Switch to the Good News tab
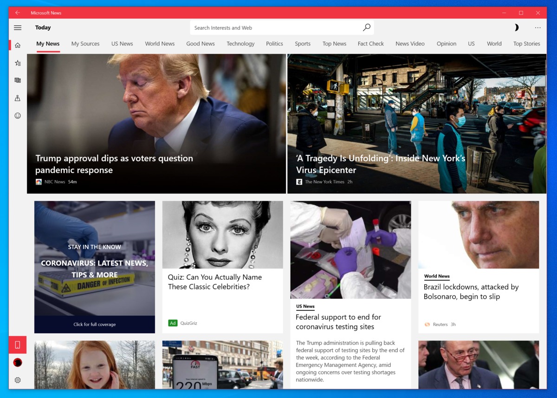Screen dimensions: 557x398 click(201, 44)
